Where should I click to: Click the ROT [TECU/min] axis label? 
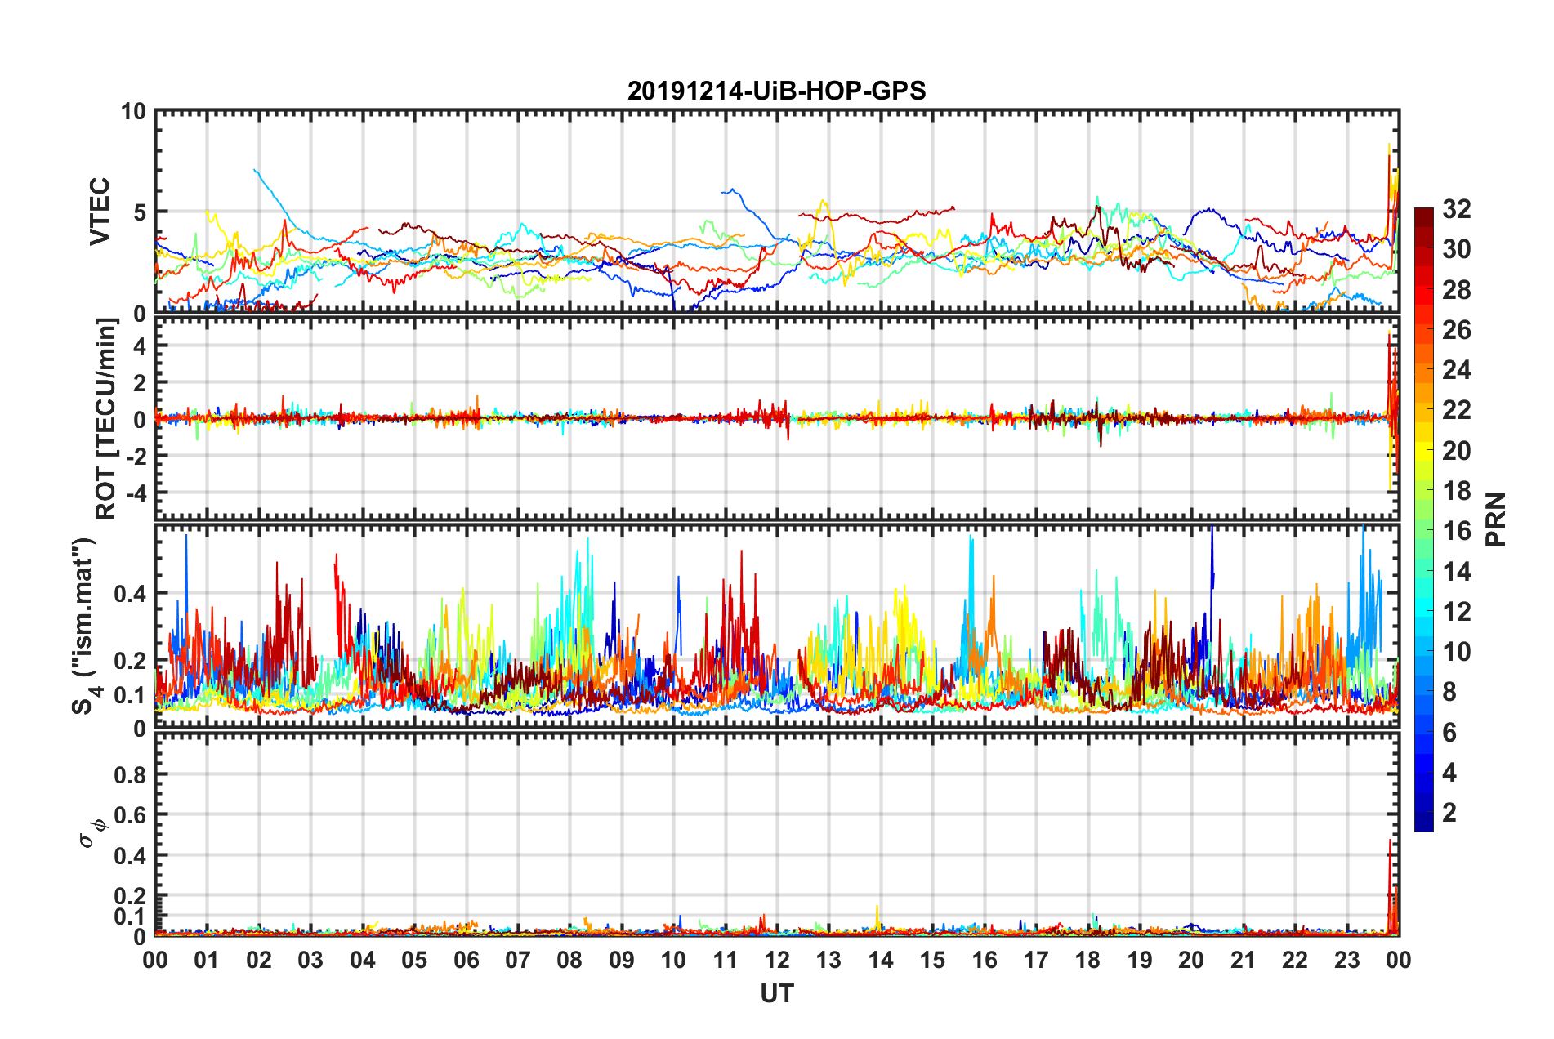point(106,419)
